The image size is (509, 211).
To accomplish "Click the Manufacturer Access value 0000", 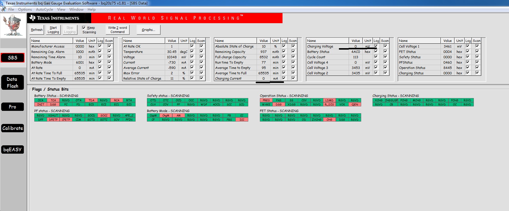I will pos(80,46).
